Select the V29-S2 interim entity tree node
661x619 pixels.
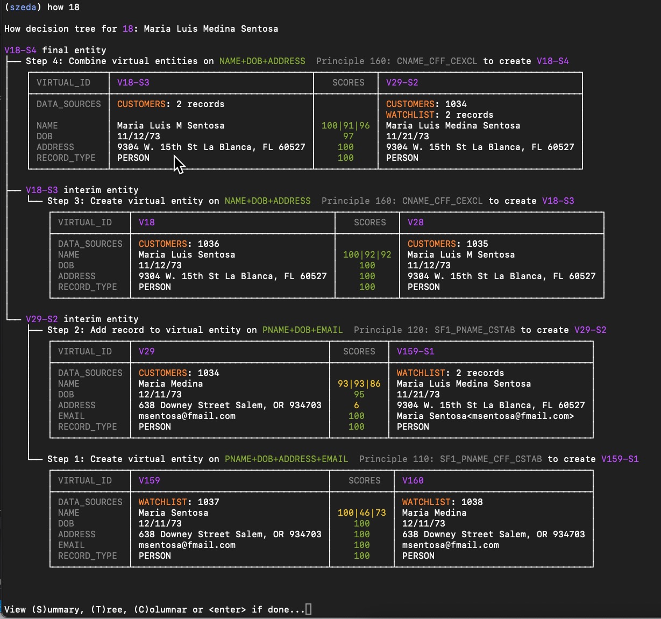point(82,319)
